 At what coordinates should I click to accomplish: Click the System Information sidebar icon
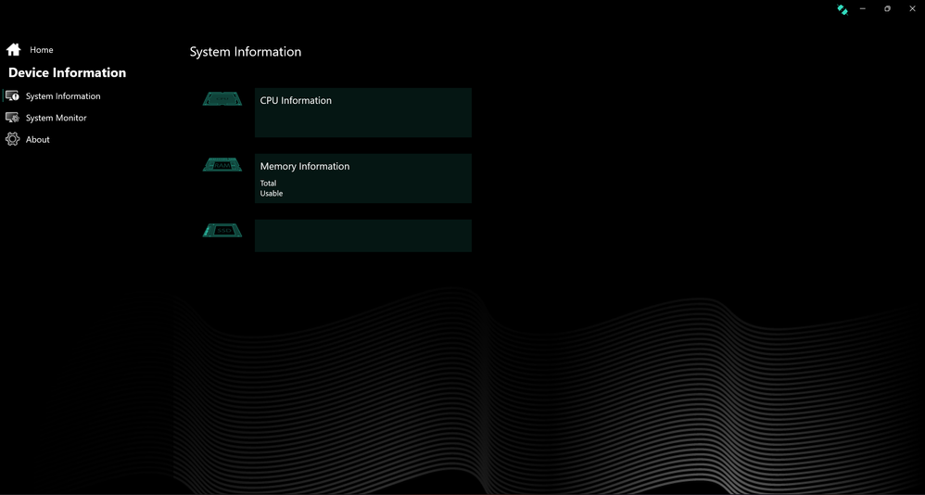(12, 95)
